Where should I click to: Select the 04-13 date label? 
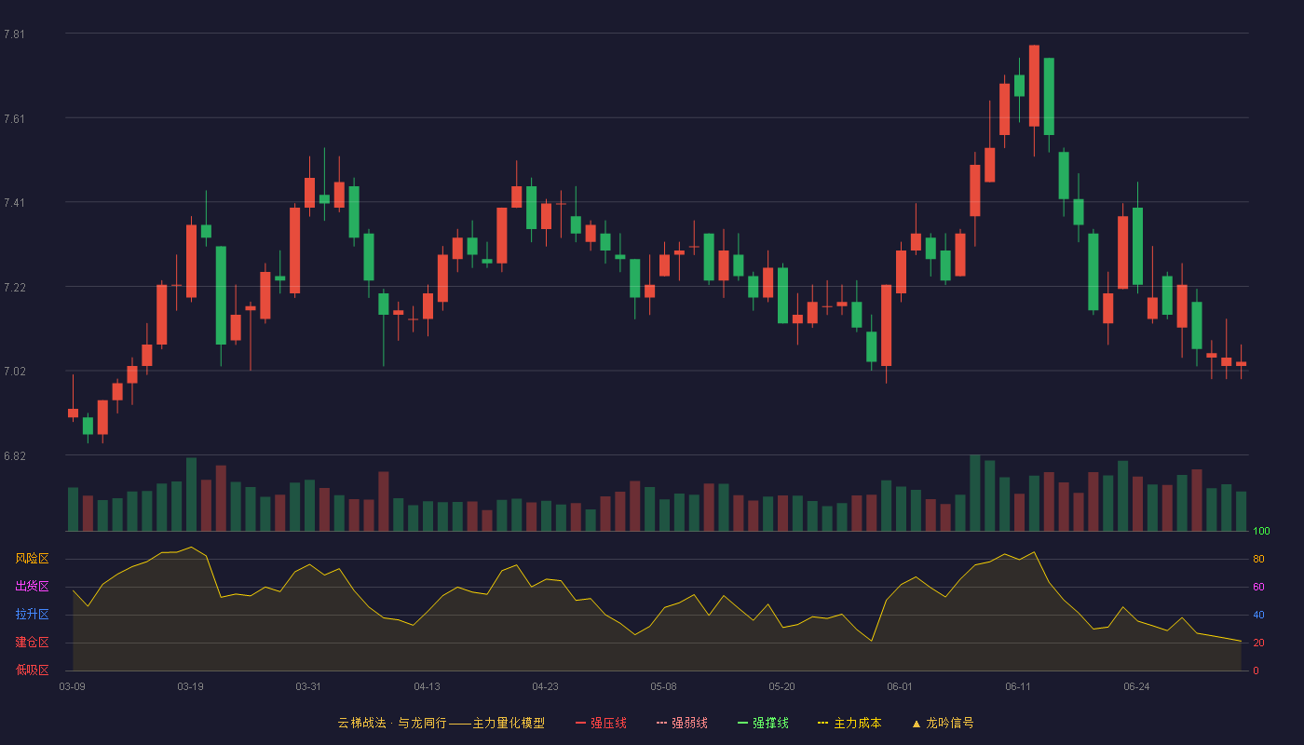coord(427,686)
